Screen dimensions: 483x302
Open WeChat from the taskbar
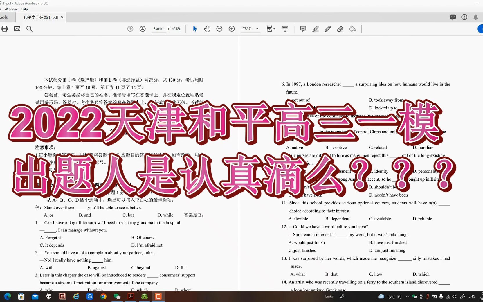pyautogui.click(x=117, y=296)
